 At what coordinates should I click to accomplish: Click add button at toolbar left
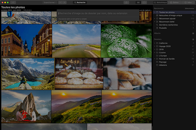[x=13, y=3]
